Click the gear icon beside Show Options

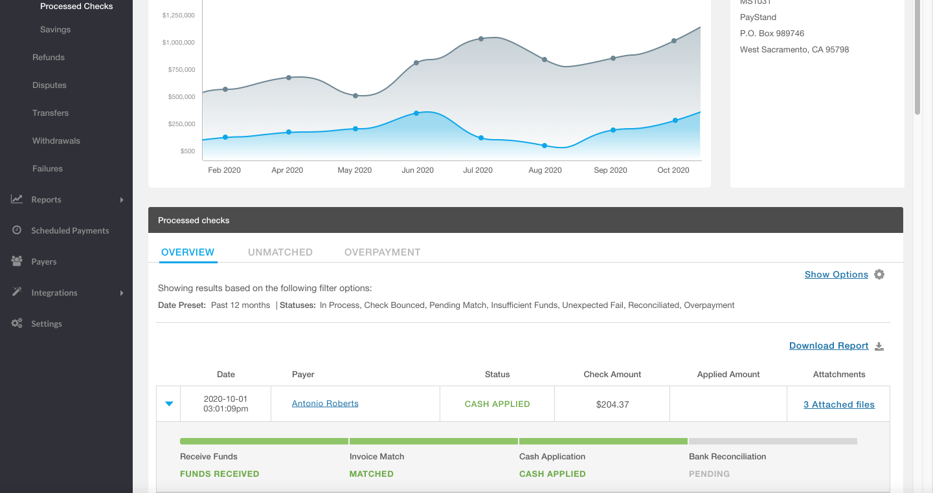(879, 274)
